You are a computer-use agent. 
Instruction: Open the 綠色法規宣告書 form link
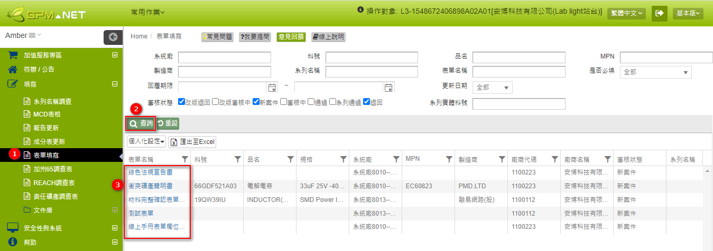coord(150,172)
